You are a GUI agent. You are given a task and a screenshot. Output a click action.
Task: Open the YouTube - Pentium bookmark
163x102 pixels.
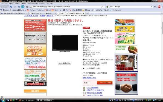pos(35,10)
